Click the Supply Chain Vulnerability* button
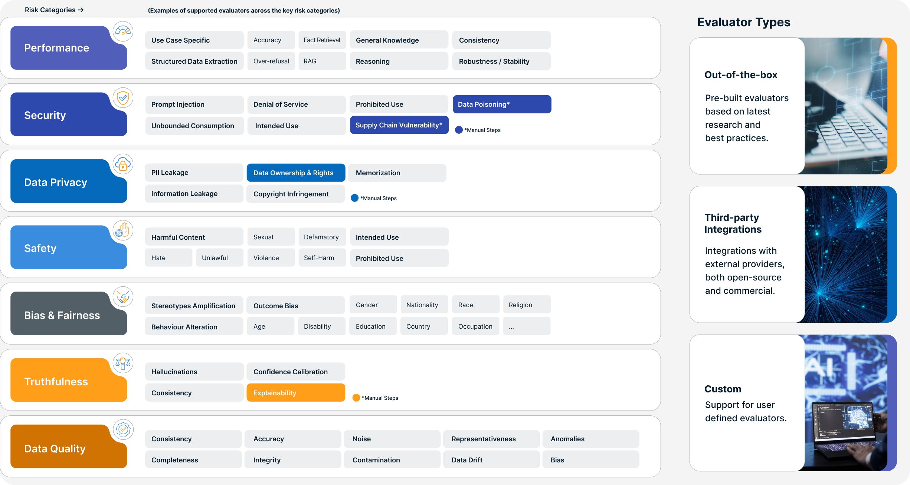Image resolution: width=910 pixels, height=485 pixels. pos(399,125)
